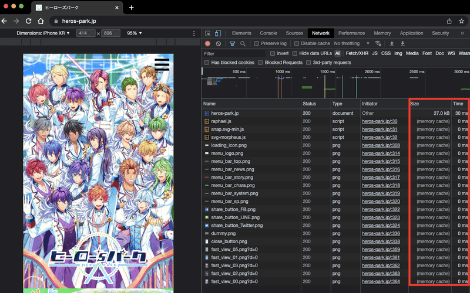Click the lock icon beside heros-park.jp
The width and height of the screenshot is (470, 293).
pyautogui.click(x=56, y=21)
